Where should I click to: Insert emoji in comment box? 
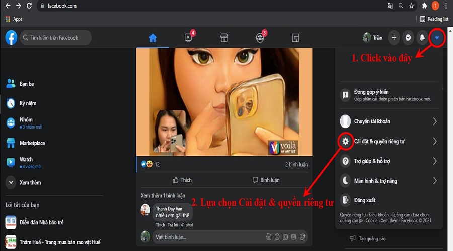277,237
